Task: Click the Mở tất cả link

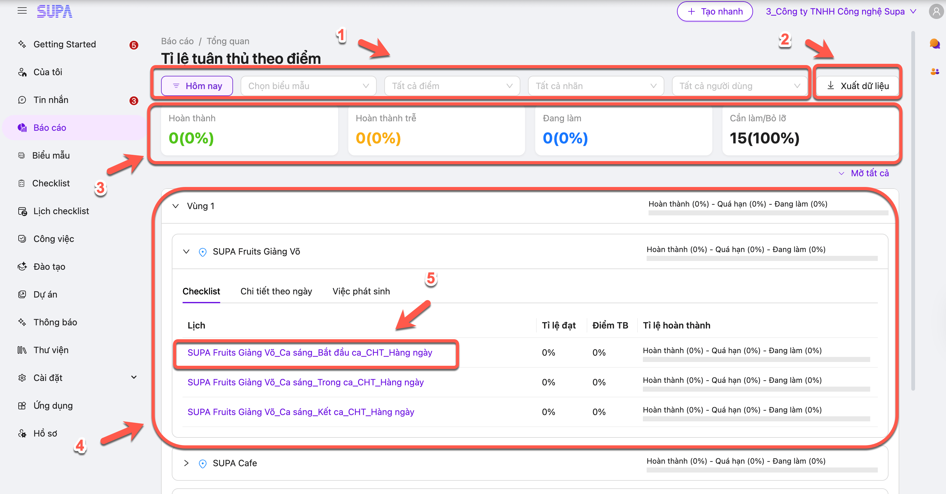Action: [x=864, y=173]
